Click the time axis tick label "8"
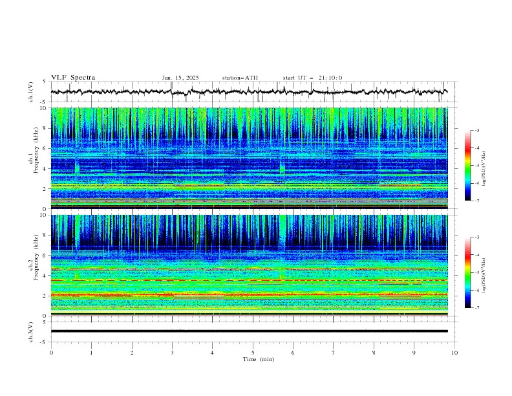Screen dimensions: 512x396 click(x=374, y=353)
